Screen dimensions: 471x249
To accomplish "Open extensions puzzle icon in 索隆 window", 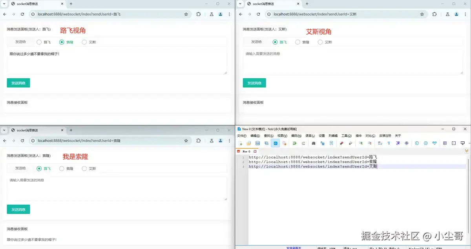I will pyautogui.click(x=198, y=141).
